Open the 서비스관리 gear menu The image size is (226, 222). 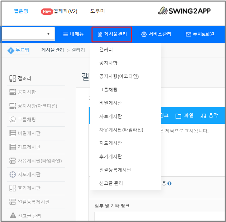coord(156,34)
